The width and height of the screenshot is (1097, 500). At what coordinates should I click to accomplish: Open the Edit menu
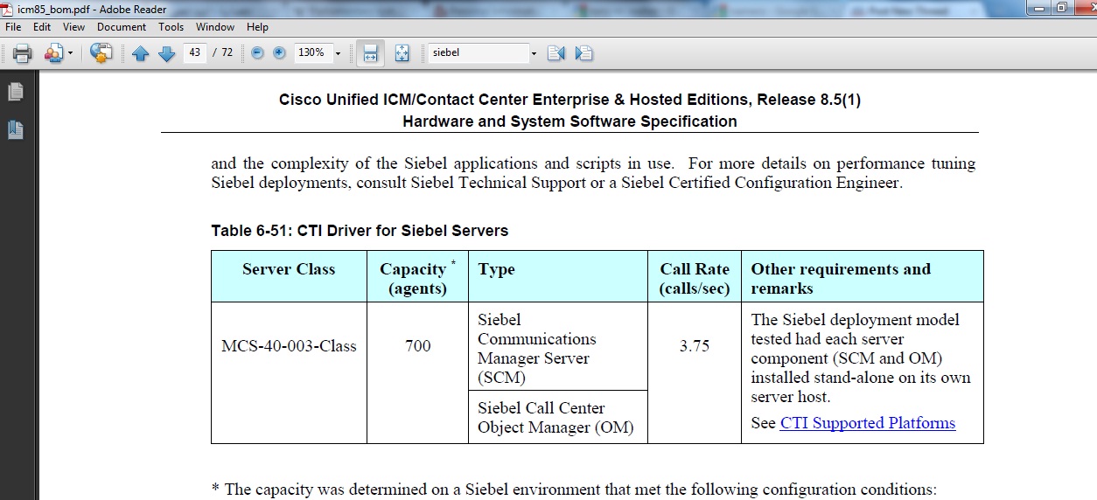pyautogui.click(x=42, y=27)
